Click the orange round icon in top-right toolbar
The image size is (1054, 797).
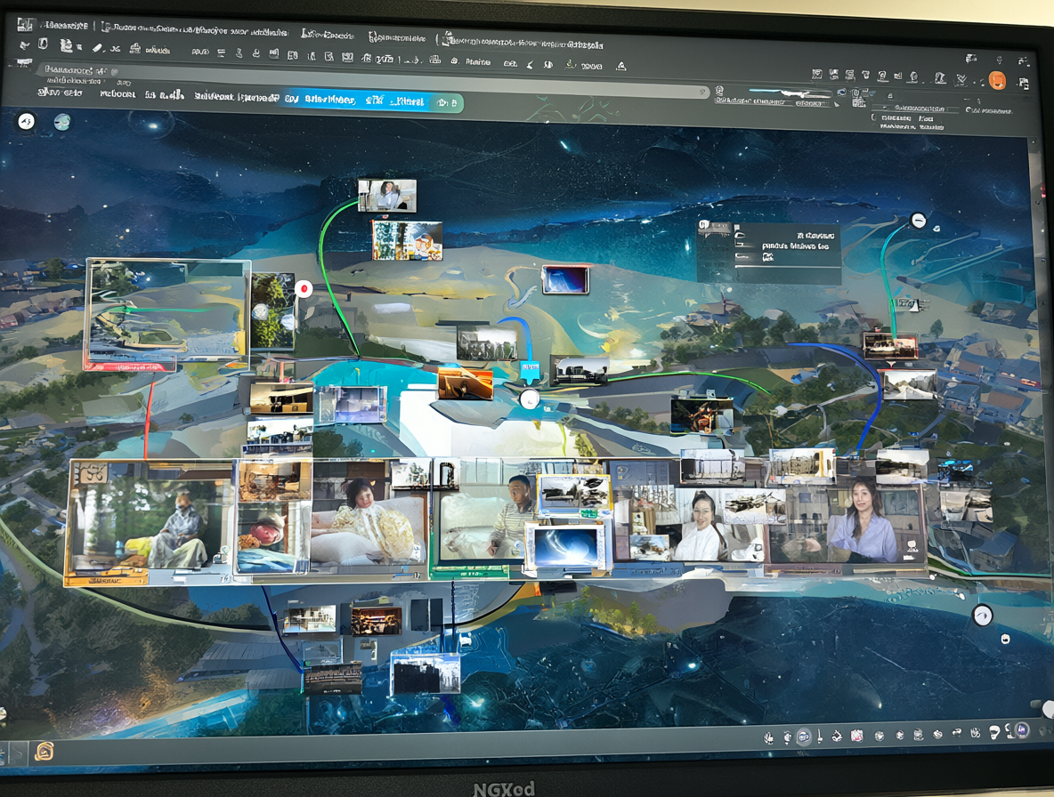click(x=998, y=81)
